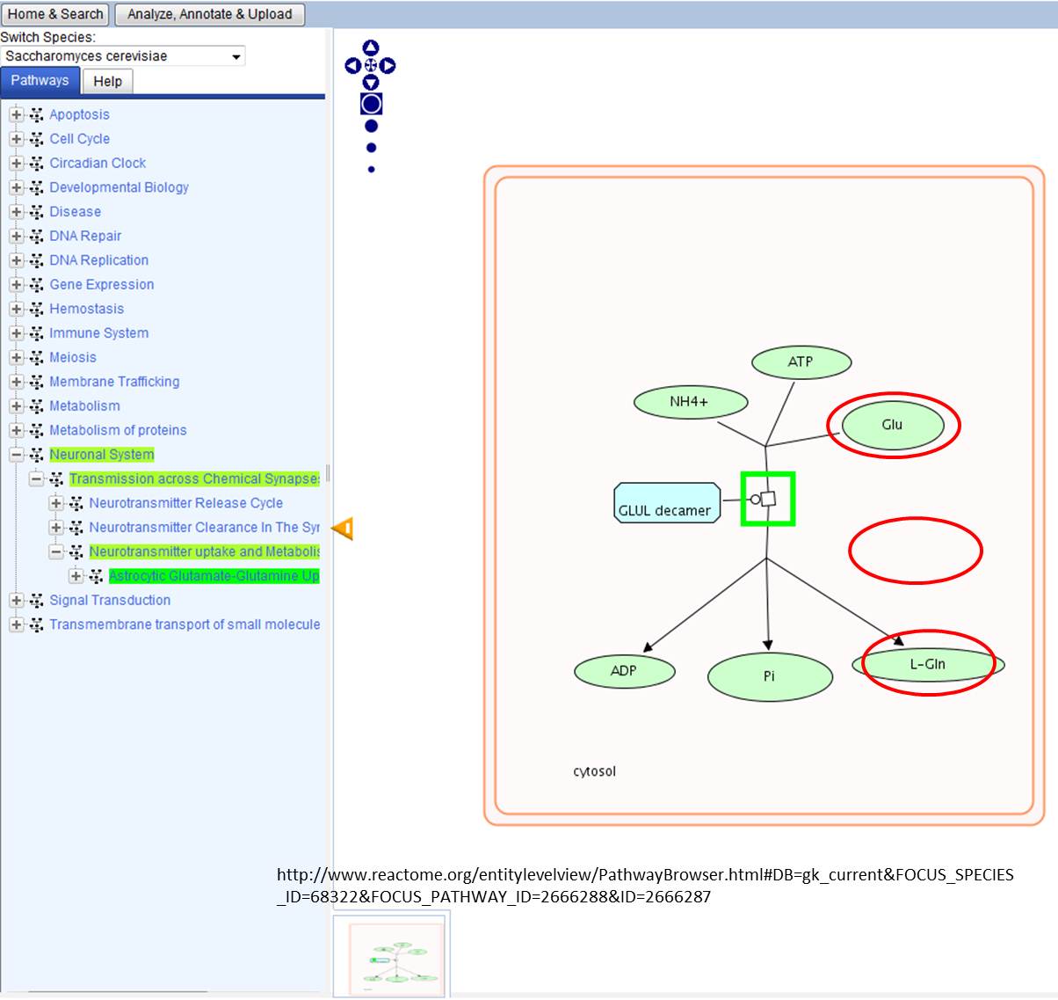Switch to the Help tab
This screenshot has height=1000, width=1058.
(107, 82)
